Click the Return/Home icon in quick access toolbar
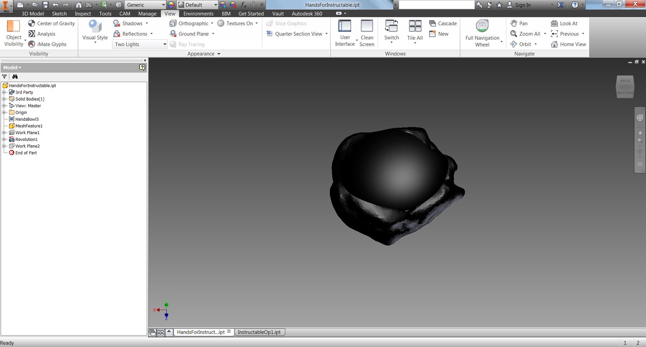The height and width of the screenshot is (347, 646). tap(78, 5)
